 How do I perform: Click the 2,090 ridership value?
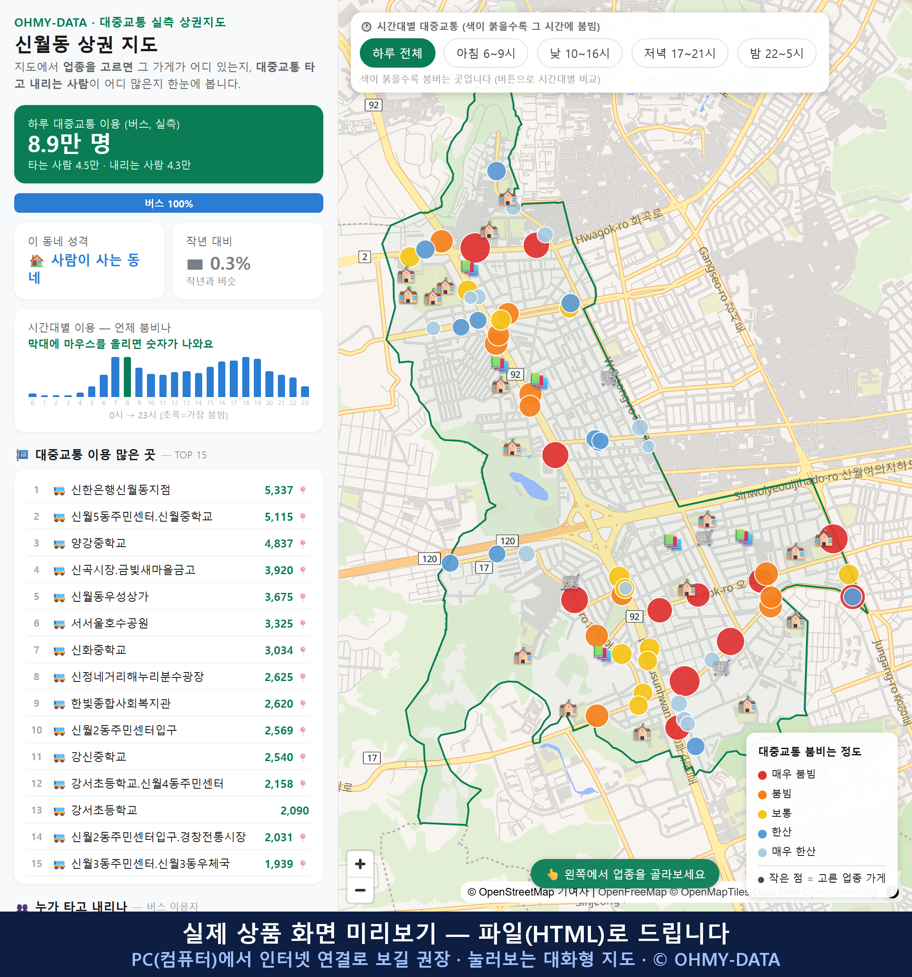click(294, 811)
